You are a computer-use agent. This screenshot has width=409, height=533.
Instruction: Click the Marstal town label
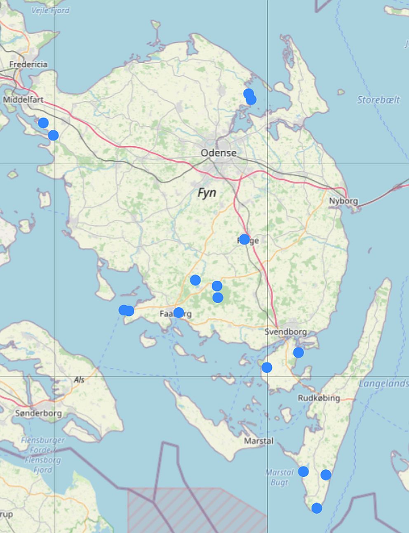click(259, 441)
